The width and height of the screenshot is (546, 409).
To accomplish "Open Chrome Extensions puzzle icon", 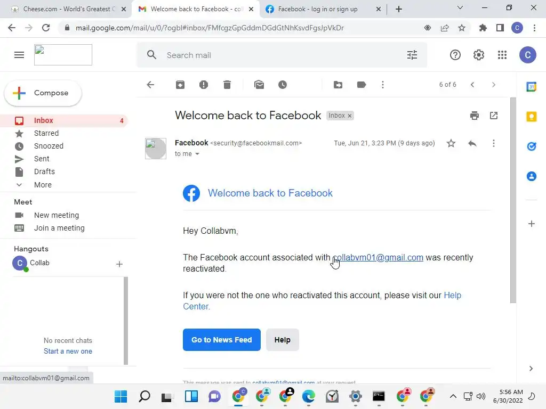I will 483,28.
